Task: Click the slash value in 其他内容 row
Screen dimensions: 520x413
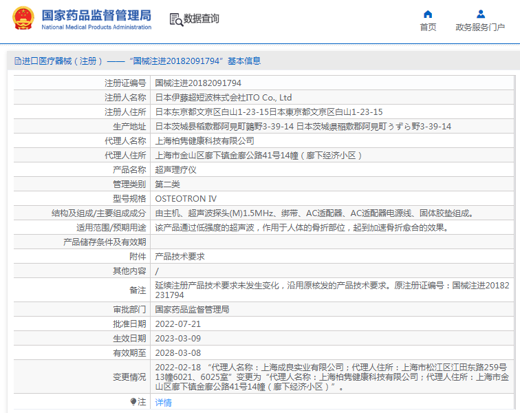Action: click(157, 271)
